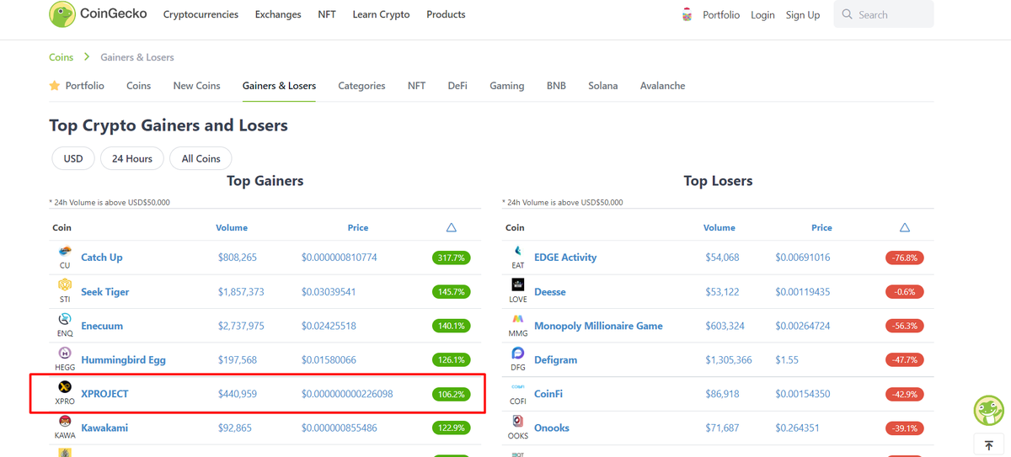Click the Enecuum coin icon
The height and width of the screenshot is (457, 1011).
[65, 320]
